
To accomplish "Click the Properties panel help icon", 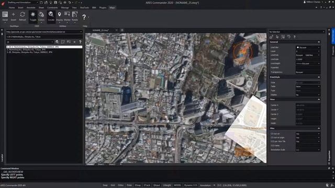I will point(294,37).
